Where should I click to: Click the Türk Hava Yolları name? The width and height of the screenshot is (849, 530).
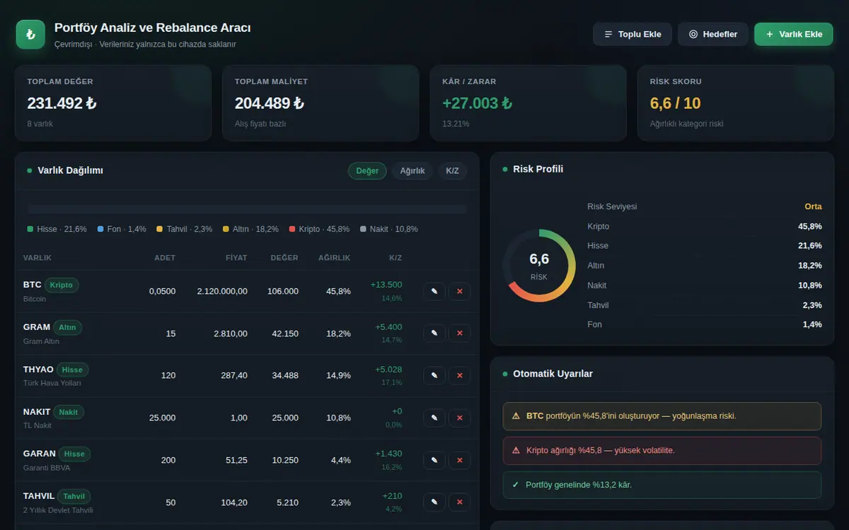[x=52, y=383]
